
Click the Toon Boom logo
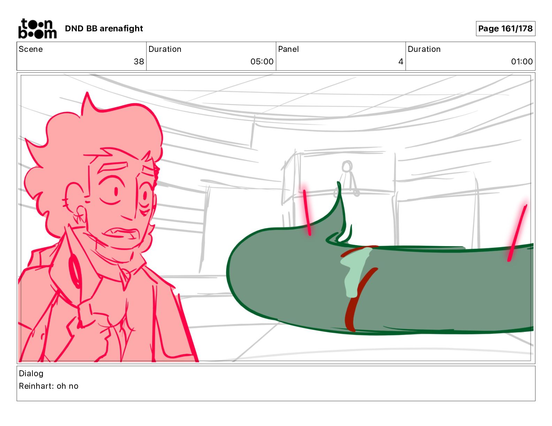[37, 29]
